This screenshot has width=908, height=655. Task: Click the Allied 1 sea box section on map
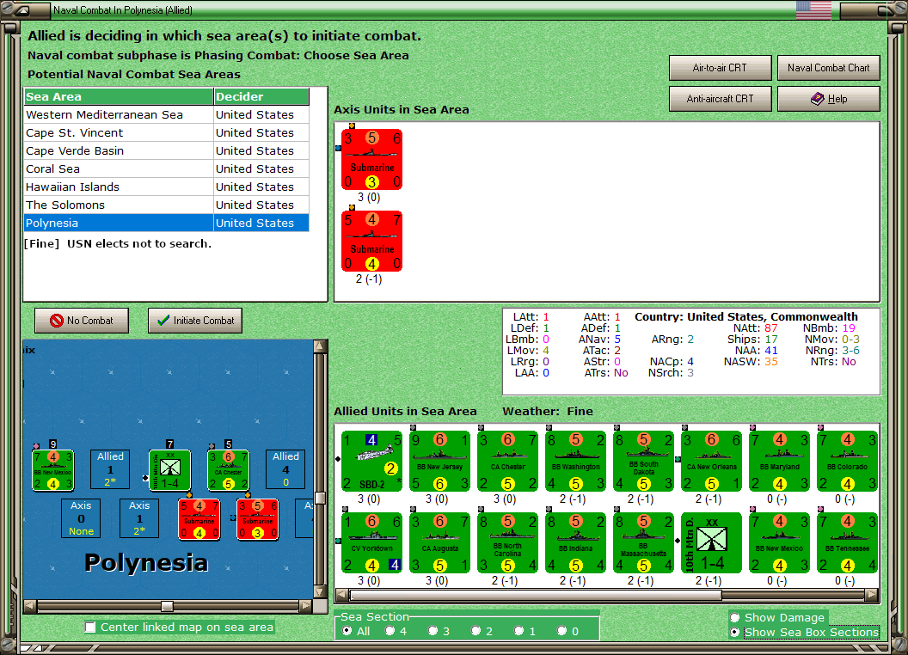(110, 469)
